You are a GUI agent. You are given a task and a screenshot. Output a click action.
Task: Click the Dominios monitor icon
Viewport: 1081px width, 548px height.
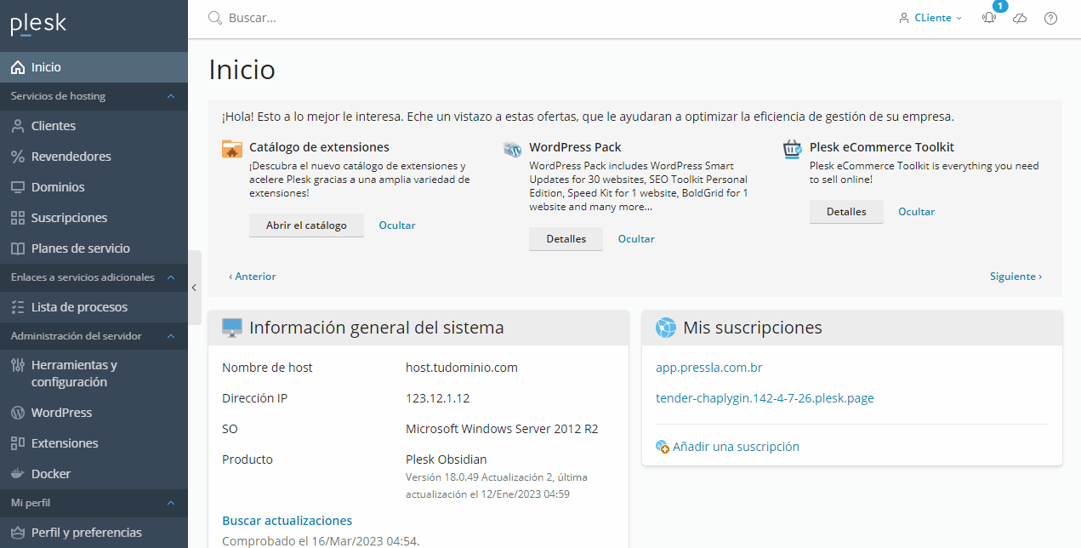click(17, 187)
